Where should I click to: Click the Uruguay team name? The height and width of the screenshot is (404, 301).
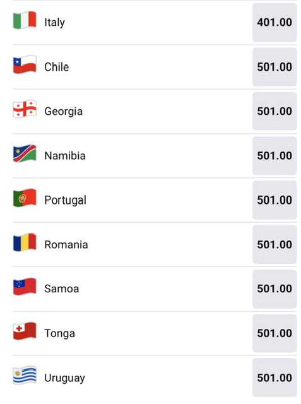click(x=64, y=378)
